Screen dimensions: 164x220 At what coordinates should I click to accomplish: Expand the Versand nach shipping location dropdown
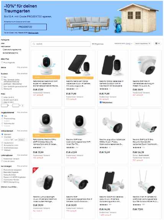coord(123,44)
